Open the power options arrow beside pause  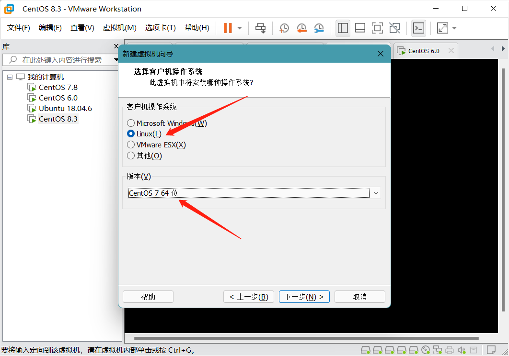(x=240, y=28)
